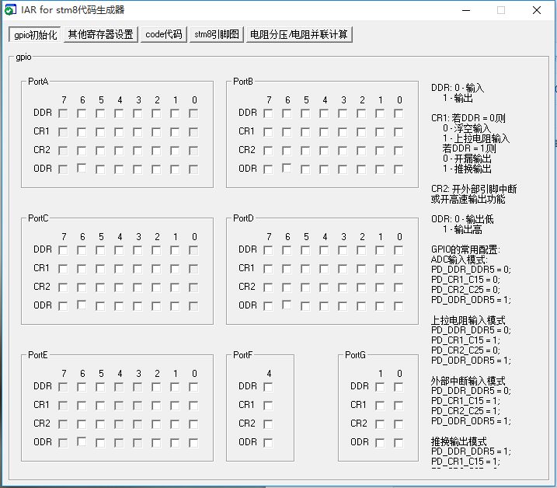Check PortB CR2 bit 0
This screenshot has width=557, height=488.
(x=399, y=151)
